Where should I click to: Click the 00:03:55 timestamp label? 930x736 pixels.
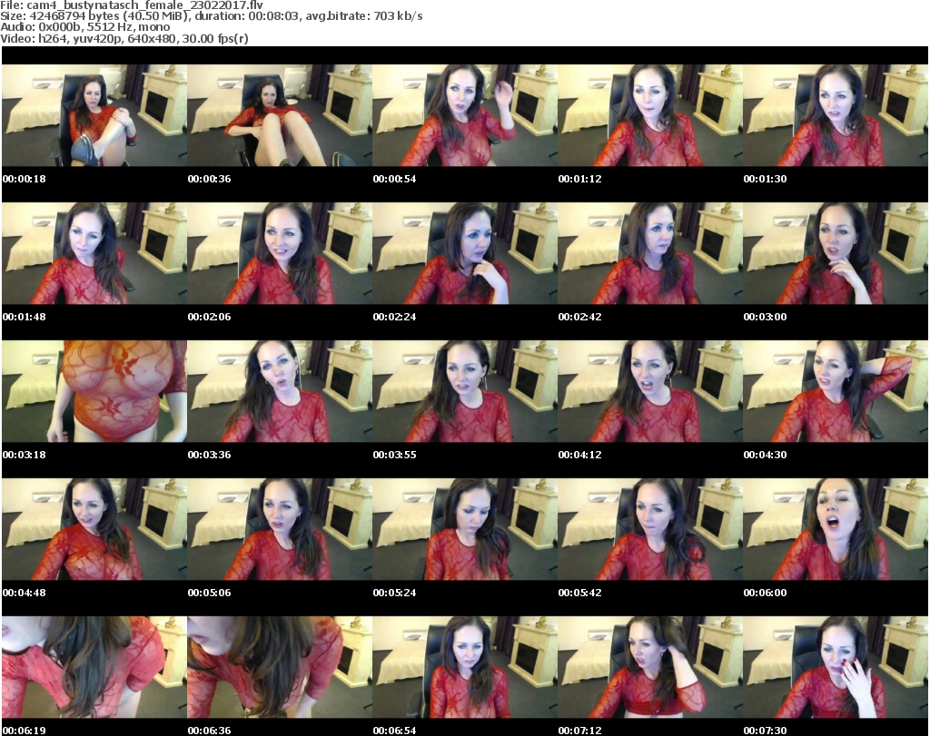394,455
